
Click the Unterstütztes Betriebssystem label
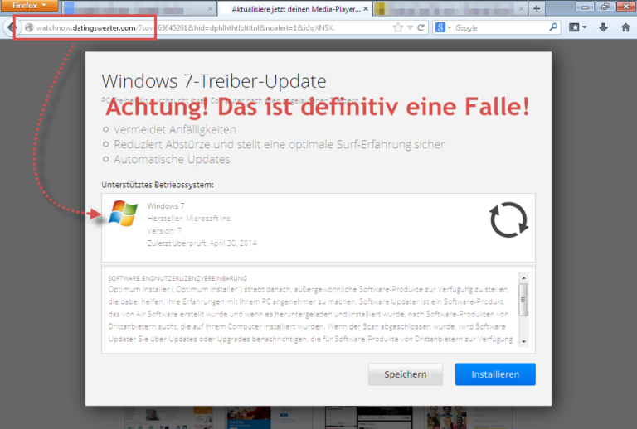[x=158, y=185]
